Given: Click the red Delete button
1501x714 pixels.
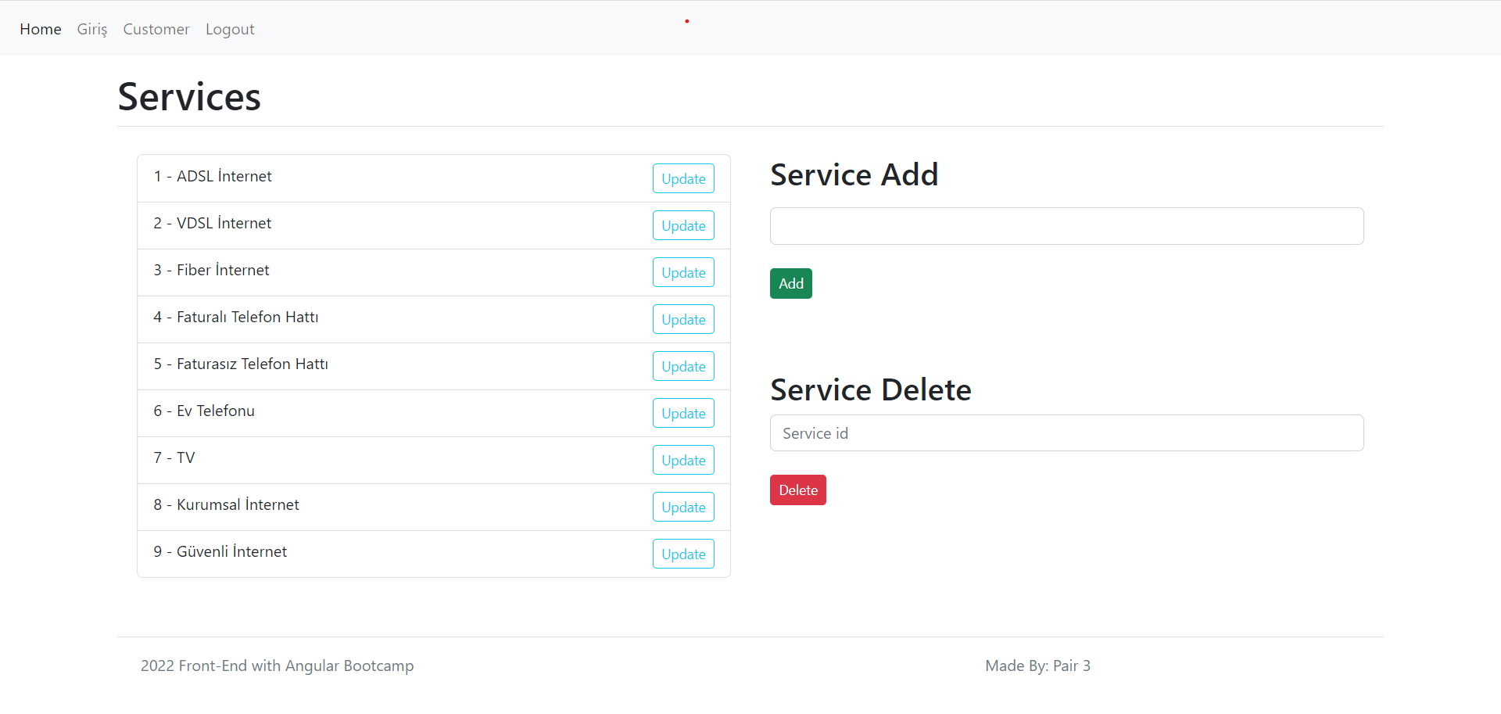Looking at the screenshot, I should (798, 490).
